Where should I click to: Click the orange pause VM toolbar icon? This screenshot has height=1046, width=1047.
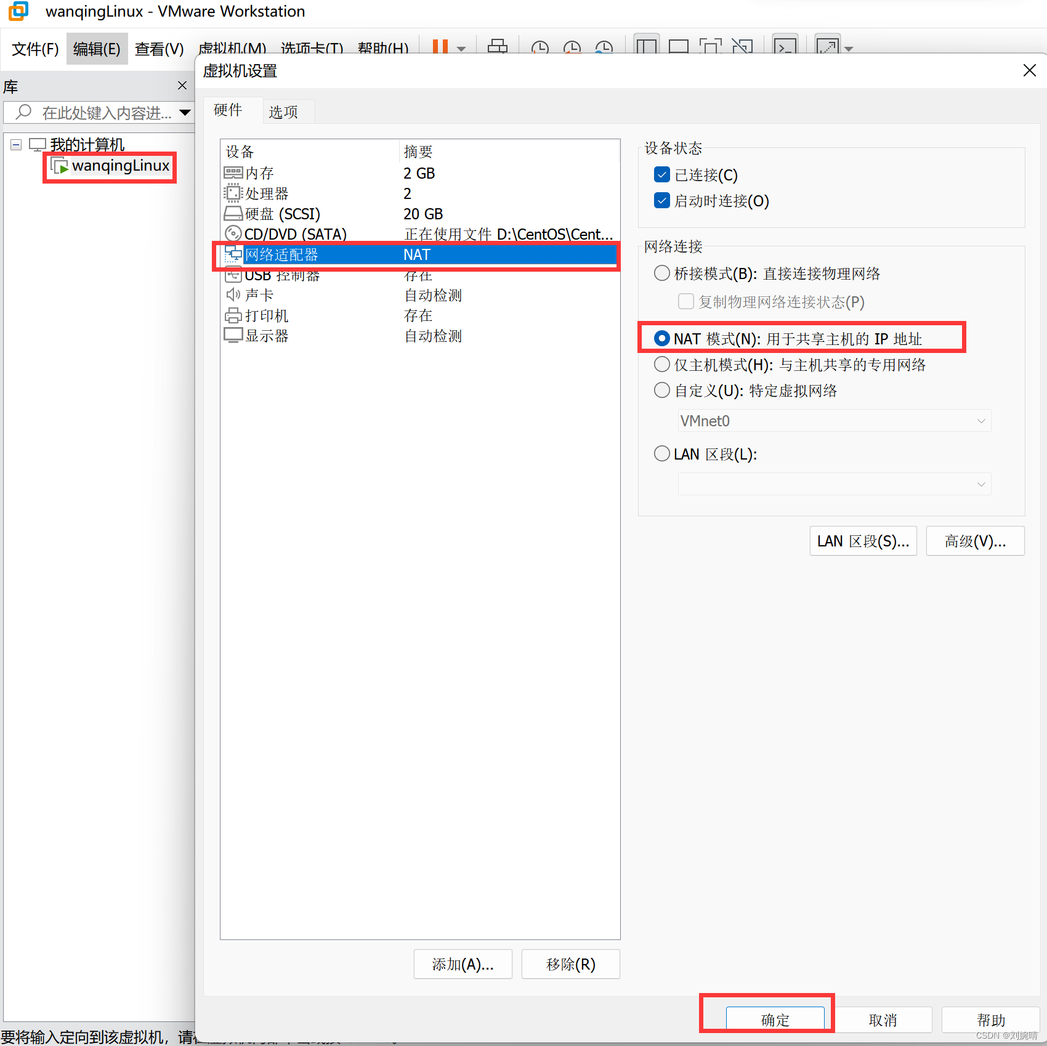pos(440,47)
